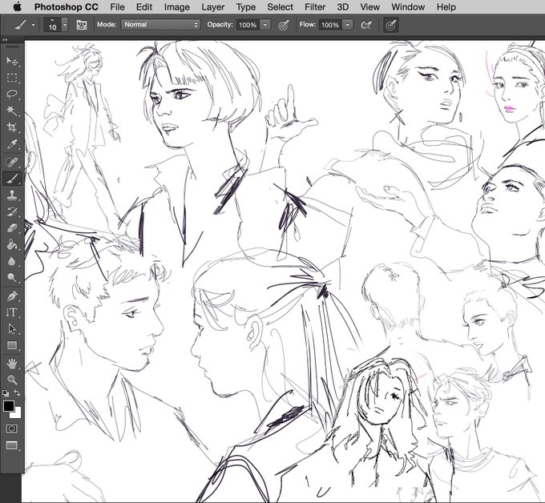Open the 3D menu
The width and height of the screenshot is (545, 503).
click(x=343, y=7)
